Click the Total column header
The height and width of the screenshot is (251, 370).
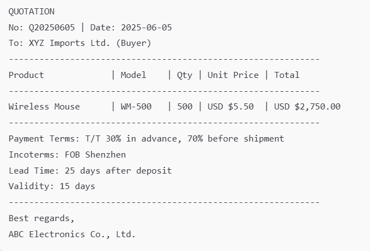(286, 75)
